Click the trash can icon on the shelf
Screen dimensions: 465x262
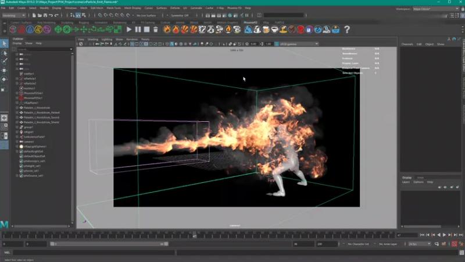tap(156, 29)
